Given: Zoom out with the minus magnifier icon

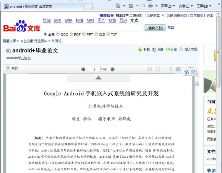Looking at the screenshot, I should 158,69.
